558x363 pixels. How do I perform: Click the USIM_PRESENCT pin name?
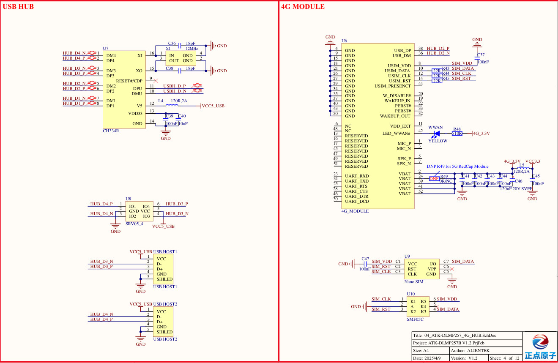393,86
